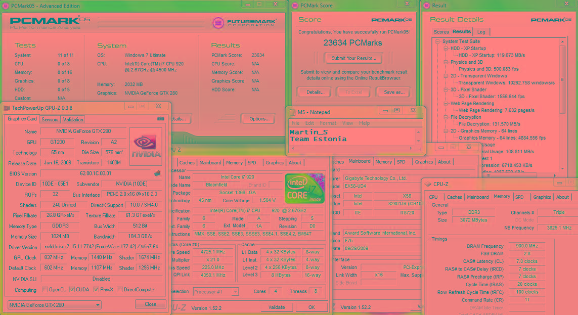The image size is (578, 315).
Task: Open the Format menu in Notepad
Action: pyautogui.click(x=328, y=123)
